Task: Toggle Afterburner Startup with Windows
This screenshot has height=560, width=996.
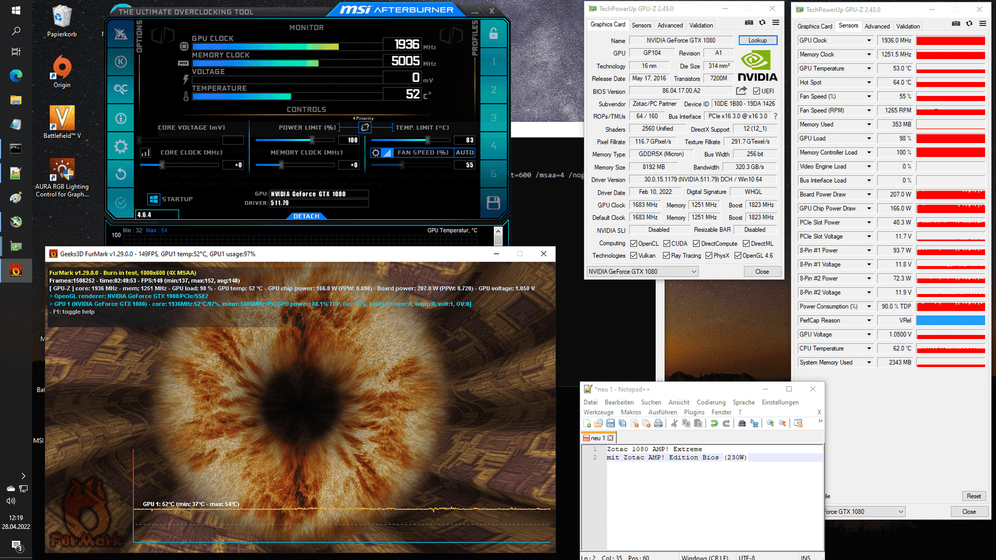Action: pos(153,199)
